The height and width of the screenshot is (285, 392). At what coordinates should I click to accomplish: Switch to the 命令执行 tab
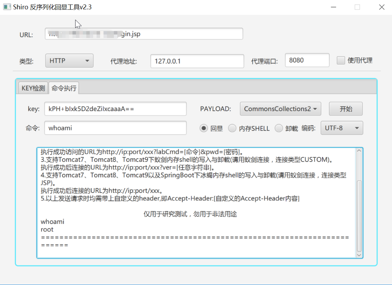click(64, 87)
